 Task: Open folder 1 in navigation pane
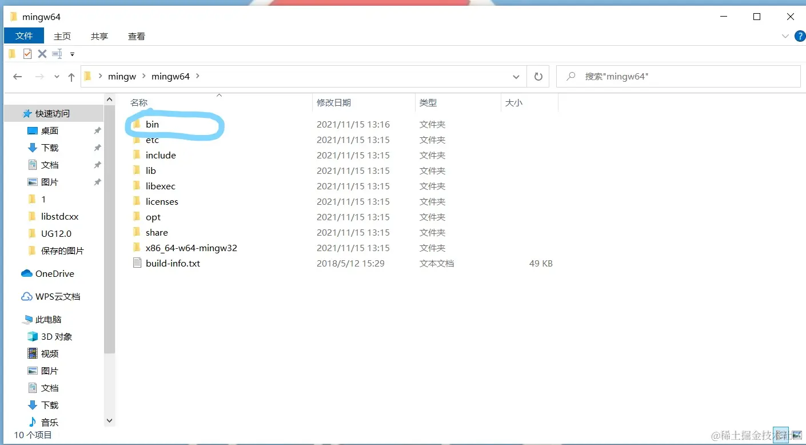tap(43, 199)
